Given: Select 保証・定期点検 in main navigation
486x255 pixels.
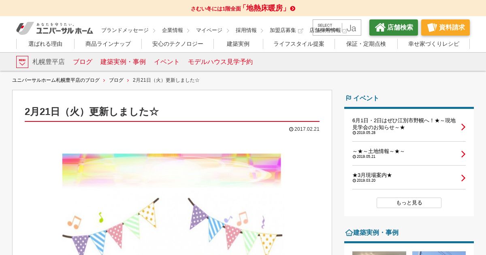Looking at the screenshot, I should point(366,44).
